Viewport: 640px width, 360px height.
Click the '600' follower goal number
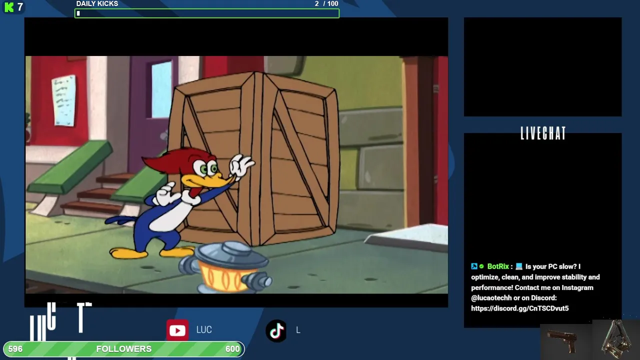pos(232,349)
